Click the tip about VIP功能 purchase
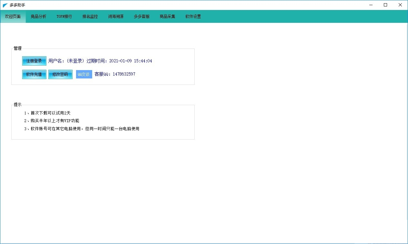 point(52,121)
